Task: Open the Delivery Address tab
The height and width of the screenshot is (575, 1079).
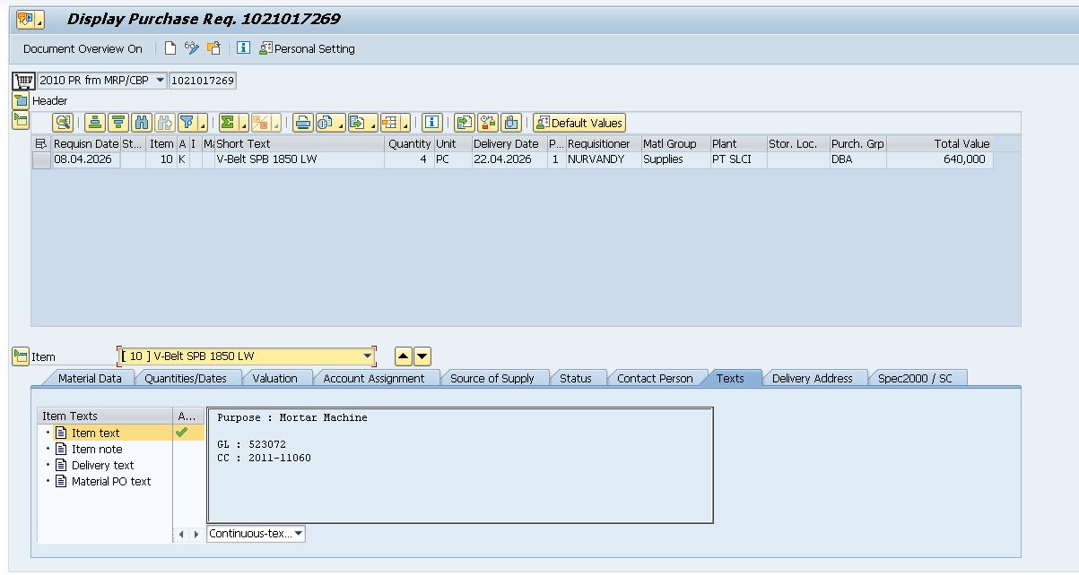Action: click(811, 378)
